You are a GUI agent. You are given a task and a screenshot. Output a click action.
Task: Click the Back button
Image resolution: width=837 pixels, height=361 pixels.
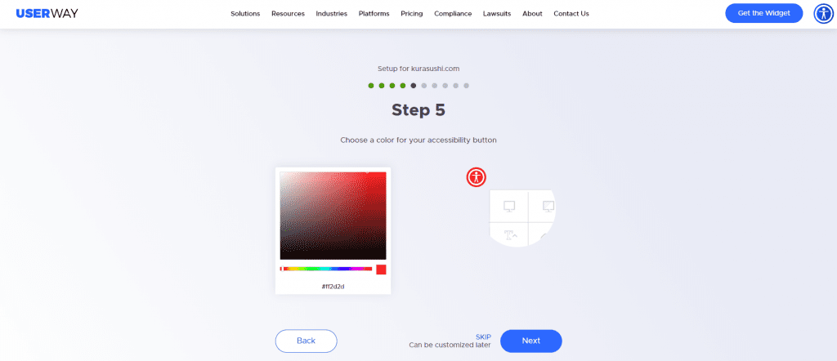click(x=306, y=341)
